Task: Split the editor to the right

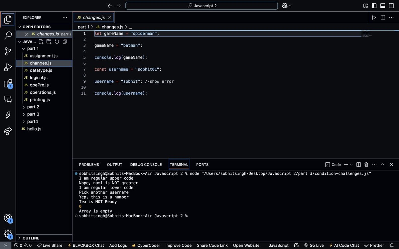Action: (383, 17)
